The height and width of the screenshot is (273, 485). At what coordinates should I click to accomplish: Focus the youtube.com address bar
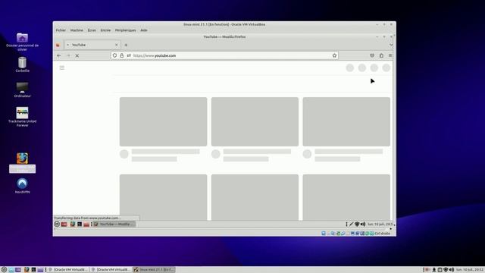click(224, 55)
